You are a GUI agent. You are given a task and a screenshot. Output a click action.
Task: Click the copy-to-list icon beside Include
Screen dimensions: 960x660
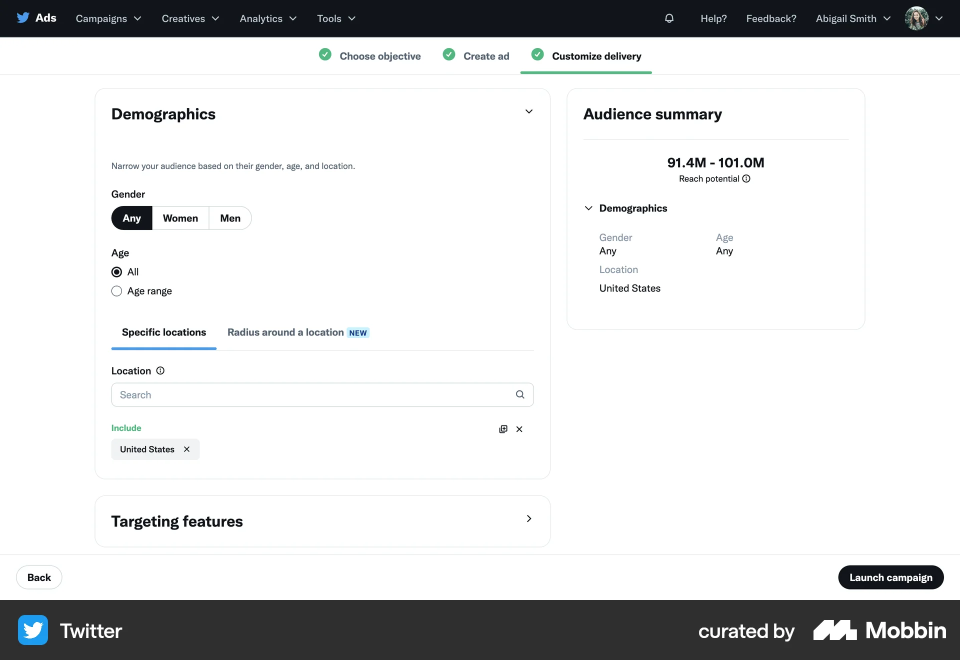click(x=503, y=429)
